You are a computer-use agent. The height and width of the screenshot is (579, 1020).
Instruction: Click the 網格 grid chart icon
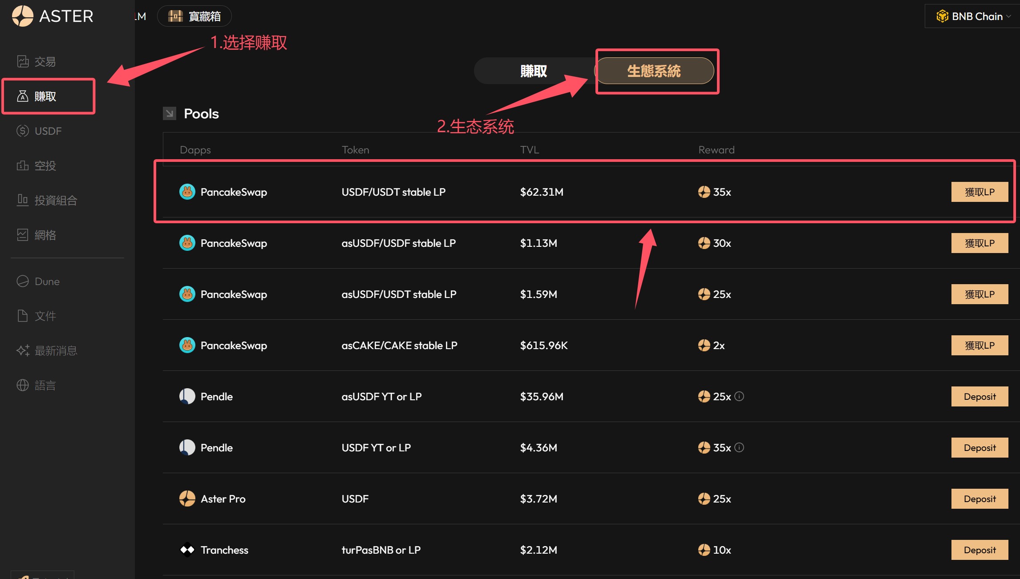point(23,235)
